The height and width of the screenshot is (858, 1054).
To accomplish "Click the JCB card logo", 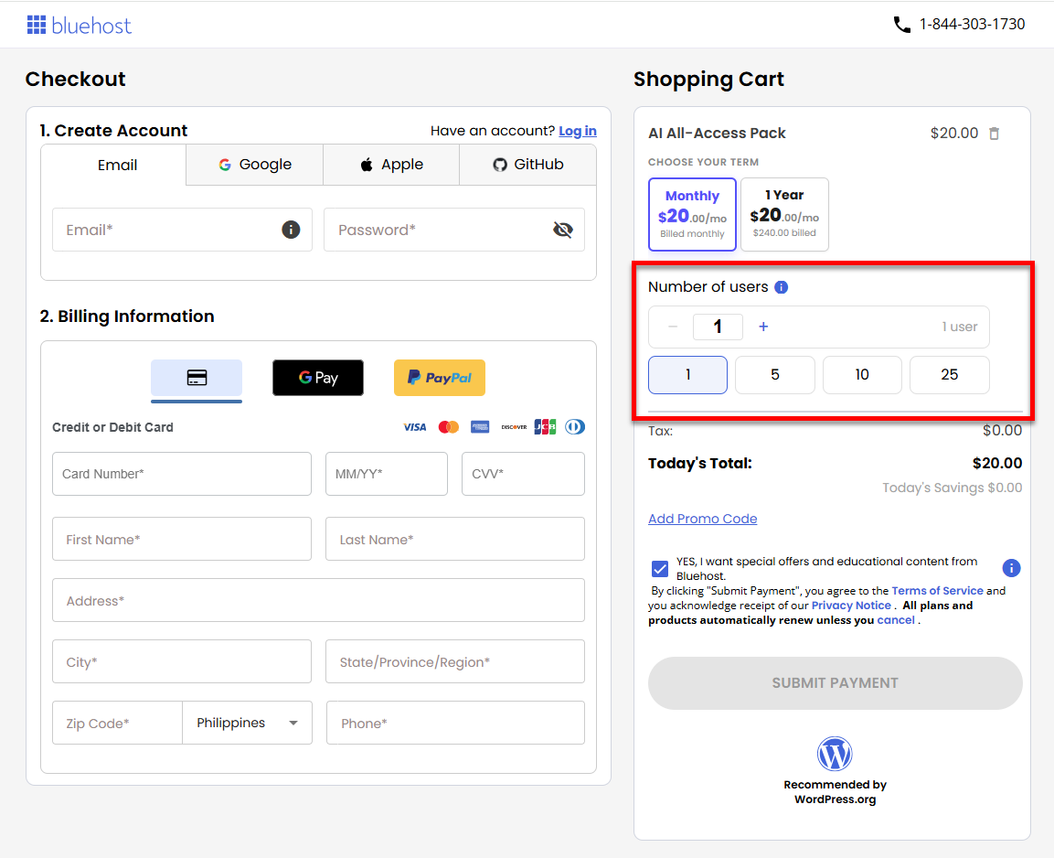I will pyautogui.click(x=545, y=427).
